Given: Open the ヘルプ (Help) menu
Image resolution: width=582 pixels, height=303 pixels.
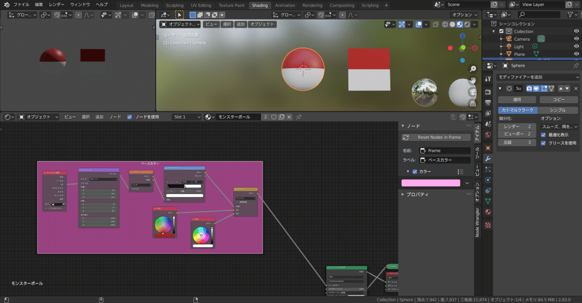Looking at the screenshot, I should click(101, 5).
